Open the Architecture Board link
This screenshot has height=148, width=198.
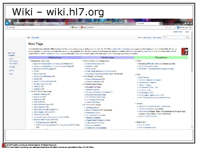(92, 107)
